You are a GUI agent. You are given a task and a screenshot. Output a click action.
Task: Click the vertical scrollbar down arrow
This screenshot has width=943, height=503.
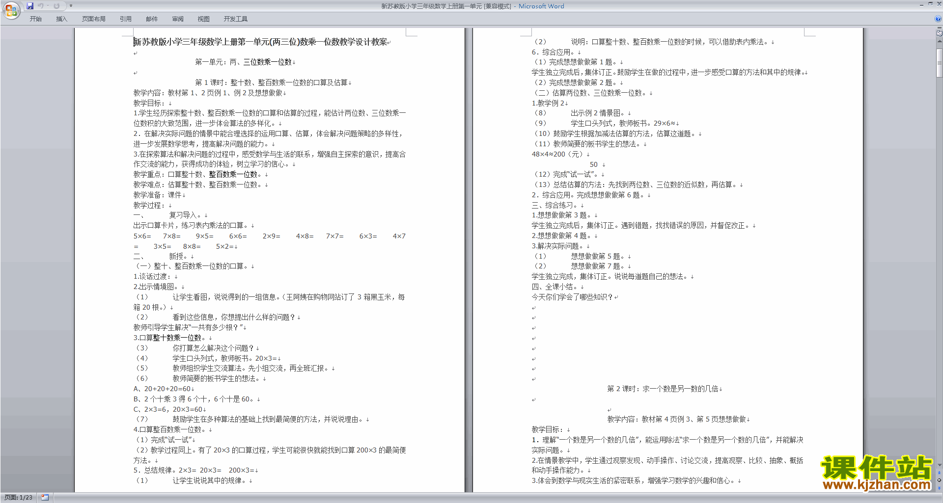click(x=939, y=465)
